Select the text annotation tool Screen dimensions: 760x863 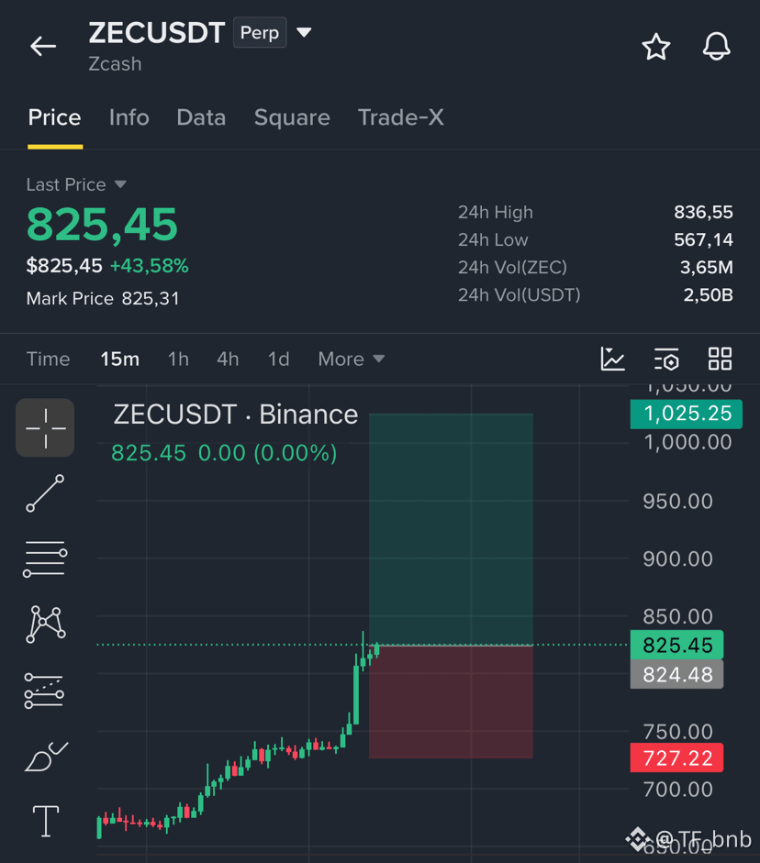[46, 821]
